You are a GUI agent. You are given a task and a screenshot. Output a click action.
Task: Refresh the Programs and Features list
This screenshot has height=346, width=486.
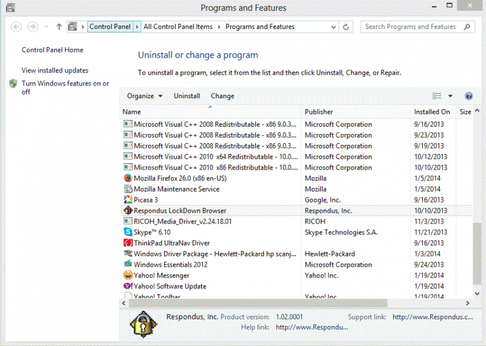click(346, 27)
